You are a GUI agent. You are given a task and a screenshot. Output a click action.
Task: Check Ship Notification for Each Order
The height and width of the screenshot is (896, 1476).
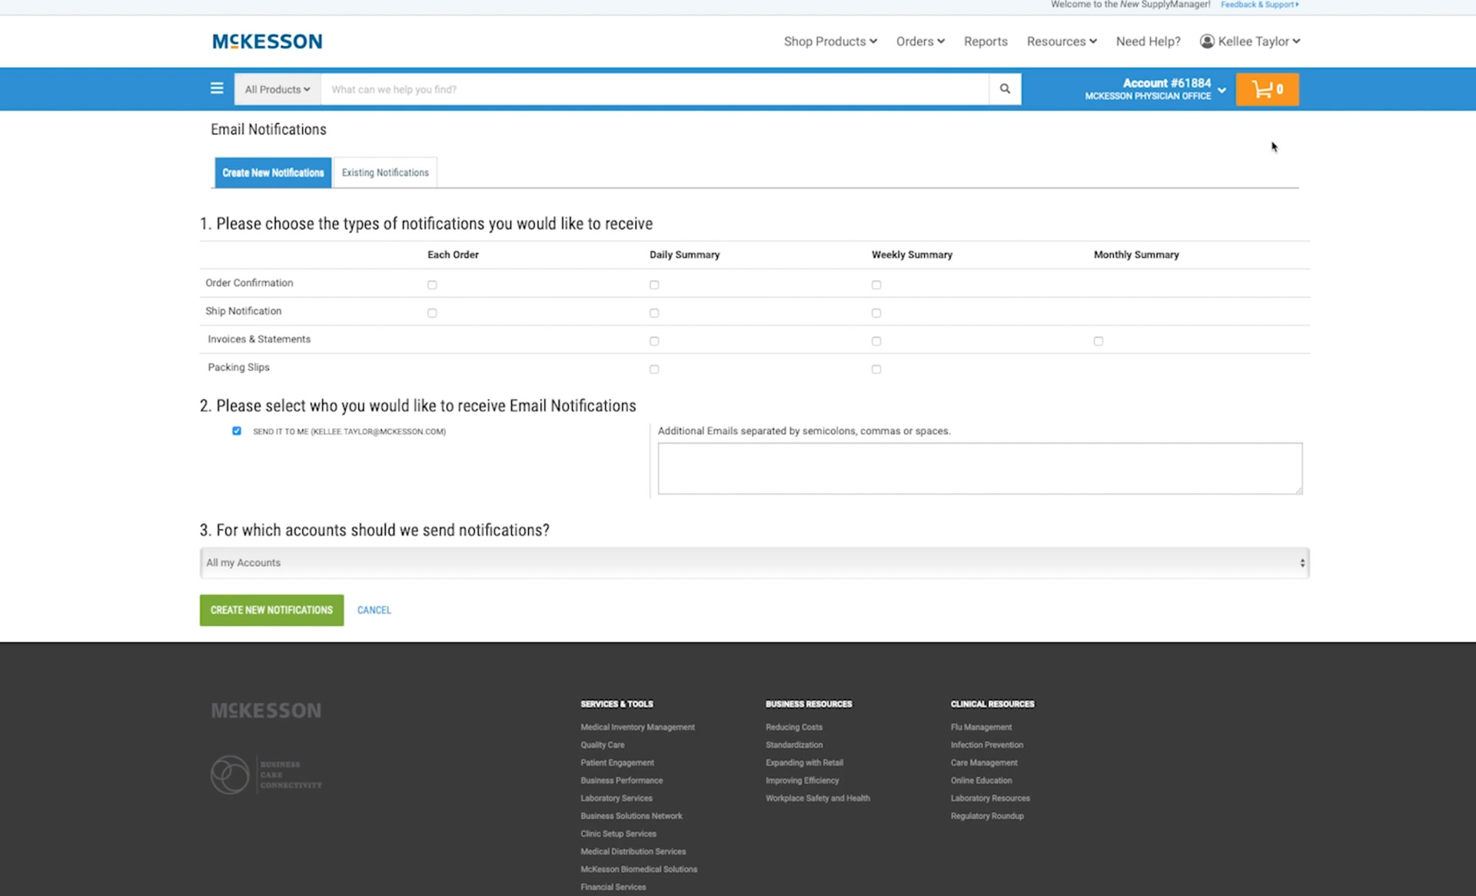point(432,313)
